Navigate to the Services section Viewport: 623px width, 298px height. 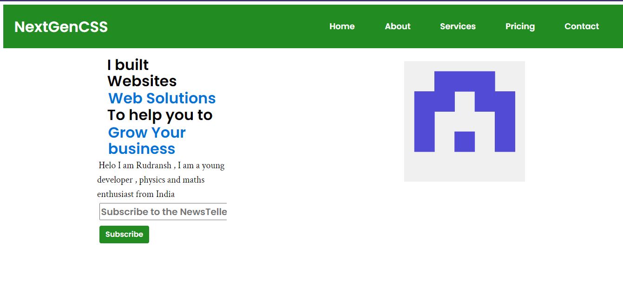click(x=458, y=26)
